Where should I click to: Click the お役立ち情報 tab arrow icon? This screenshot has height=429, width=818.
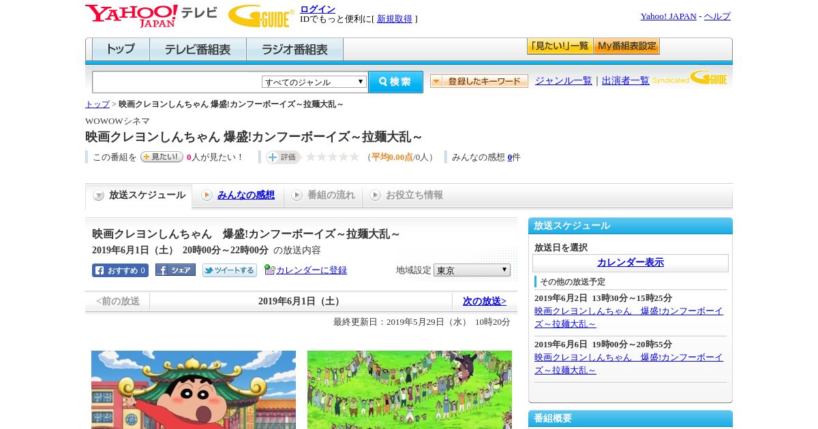(375, 195)
